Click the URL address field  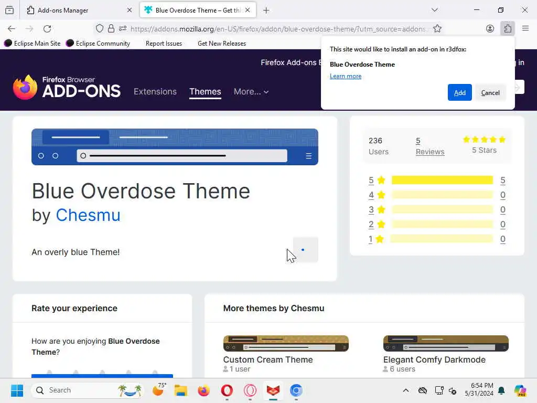[278, 29]
